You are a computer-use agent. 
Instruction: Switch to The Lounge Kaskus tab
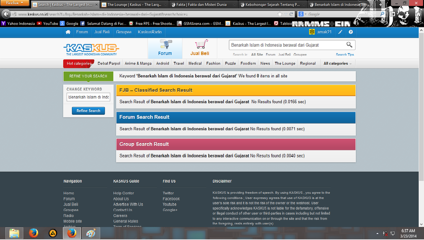(x=134, y=5)
